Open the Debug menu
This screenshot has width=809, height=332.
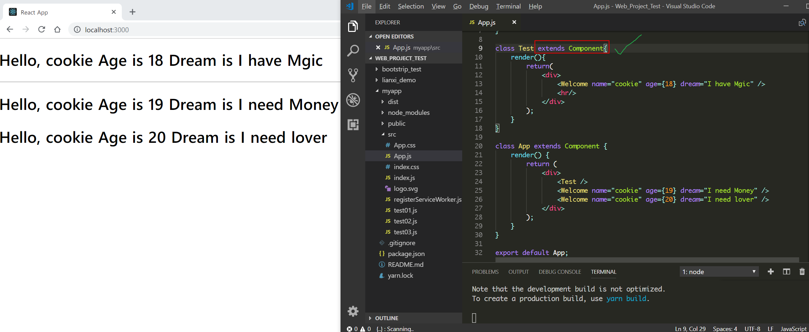tap(479, 6)
